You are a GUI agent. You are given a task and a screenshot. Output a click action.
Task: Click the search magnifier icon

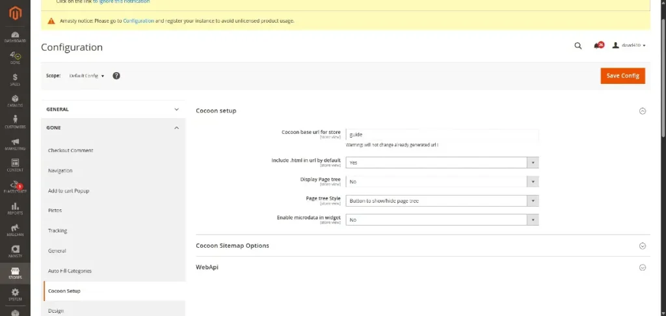point(578,46)
